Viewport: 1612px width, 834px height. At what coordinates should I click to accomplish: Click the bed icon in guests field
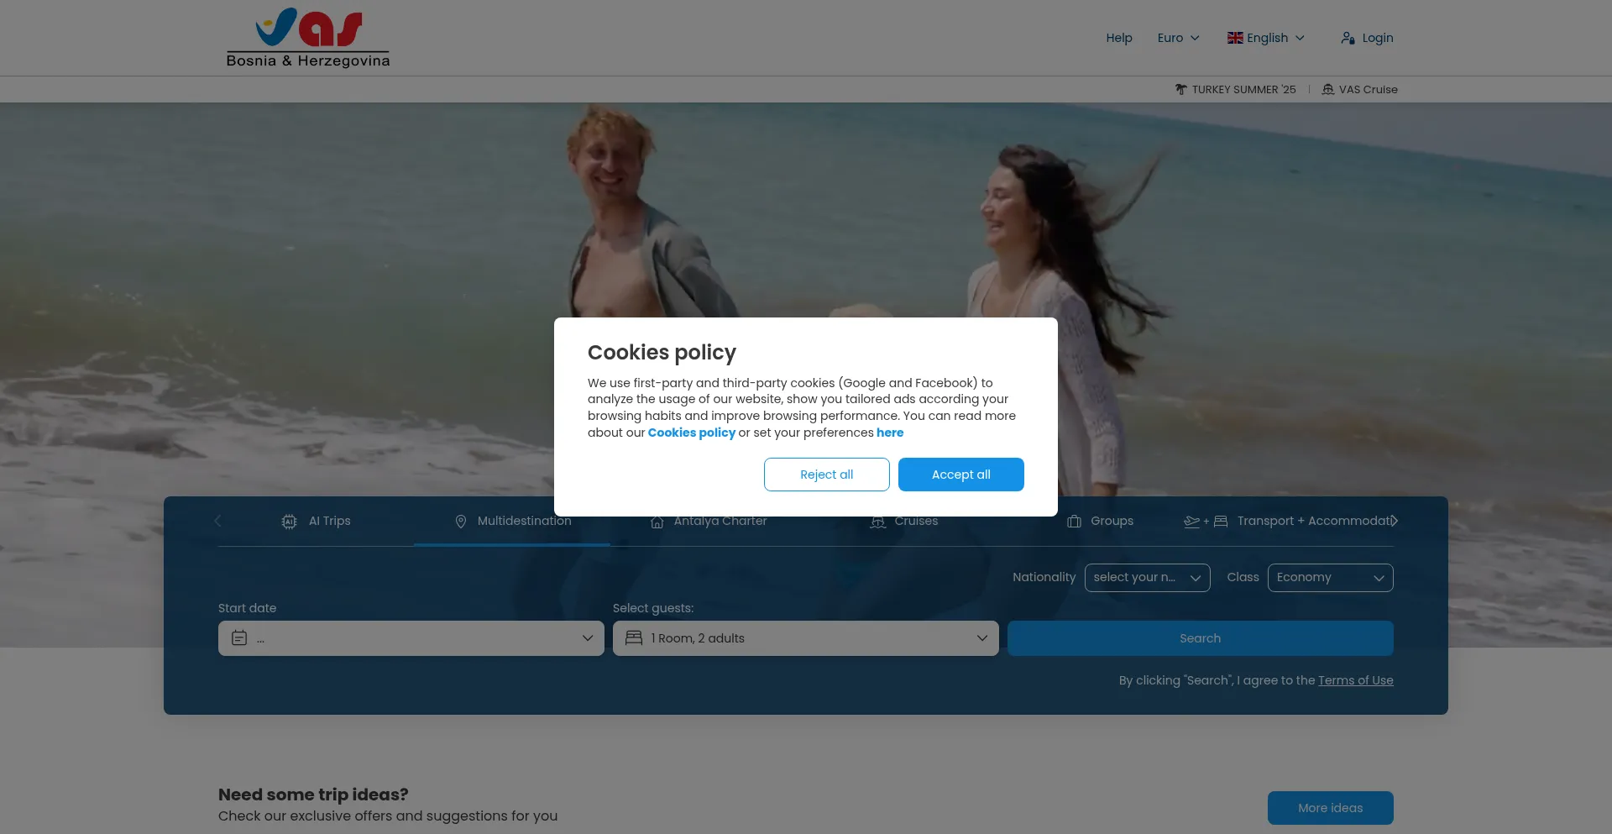coord(634,638)
